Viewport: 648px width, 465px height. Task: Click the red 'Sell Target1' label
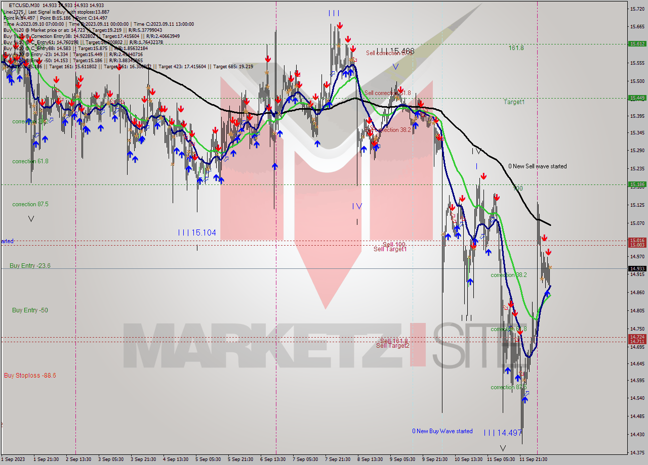click(x=390, y=249)
